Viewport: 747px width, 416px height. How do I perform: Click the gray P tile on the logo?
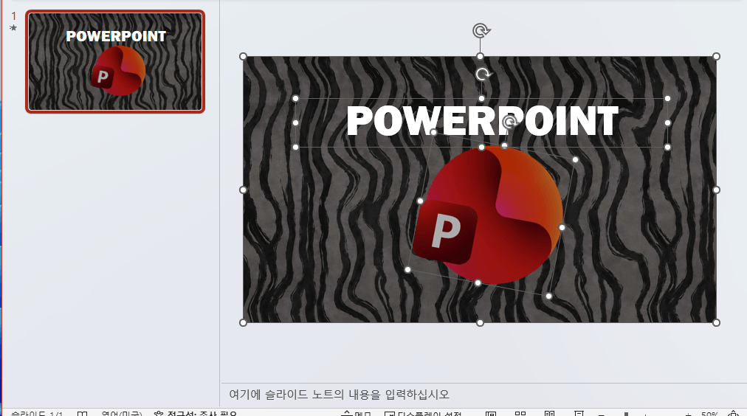pyautogui.click(x=445, y=232)
